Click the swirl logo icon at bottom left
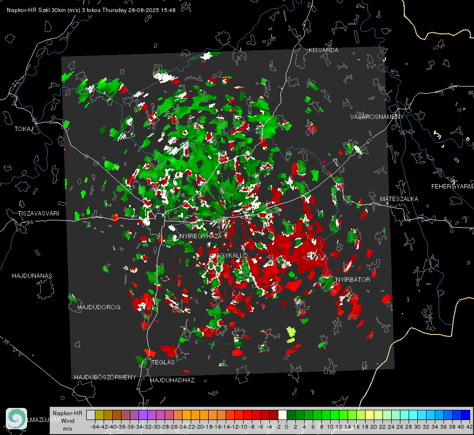This screenshot has width=474, height=435. click(x=16, y=419)
